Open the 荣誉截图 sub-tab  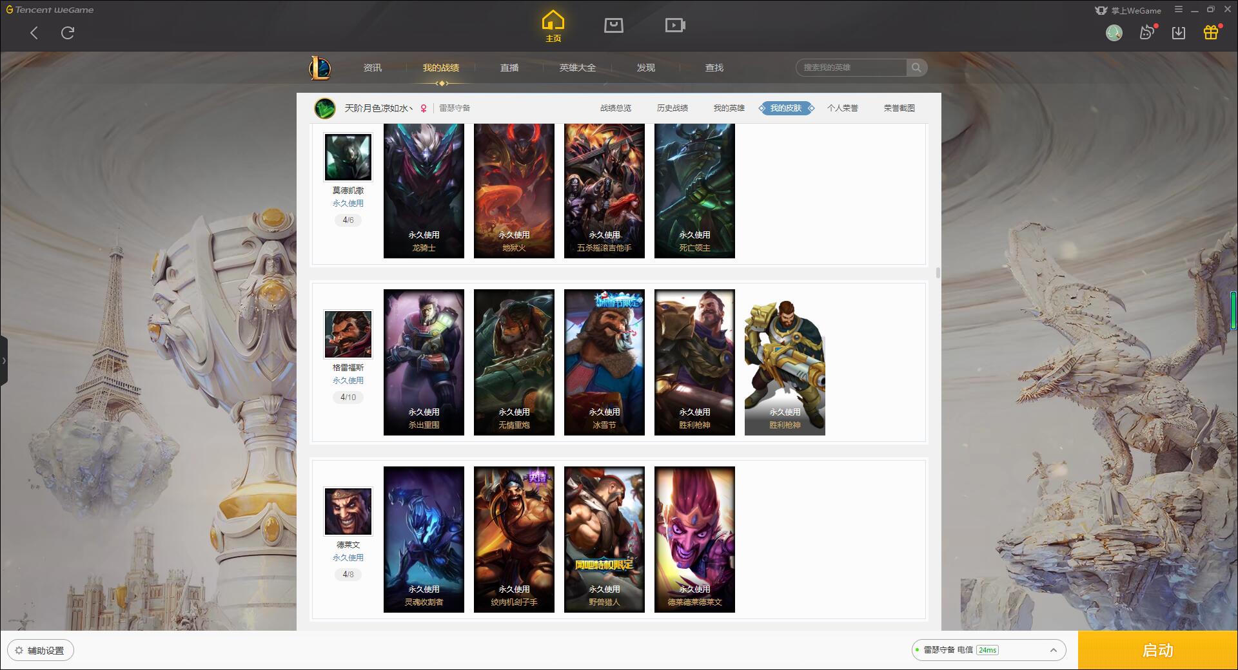899,108
